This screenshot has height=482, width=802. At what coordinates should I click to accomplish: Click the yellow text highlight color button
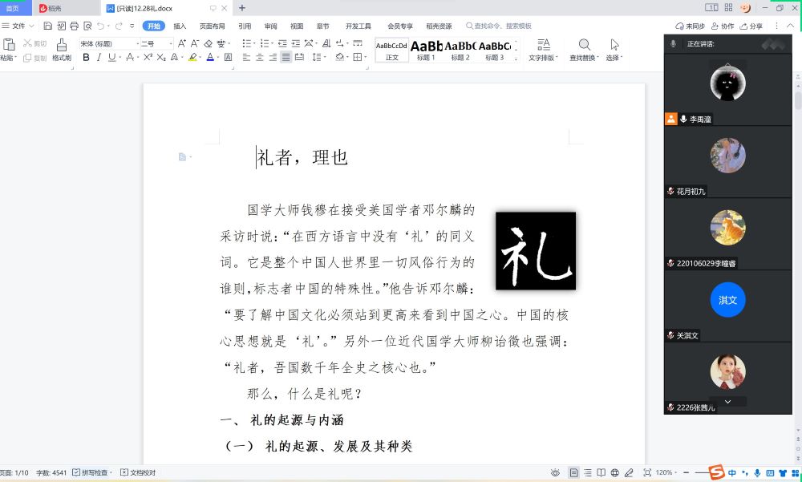[x=192, y=58]
